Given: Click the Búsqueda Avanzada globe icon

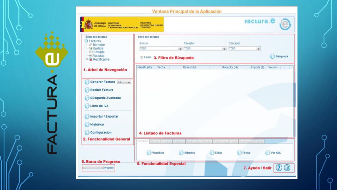Looking at the screenshot, I should pyautogui.click(x=87, y=98).
